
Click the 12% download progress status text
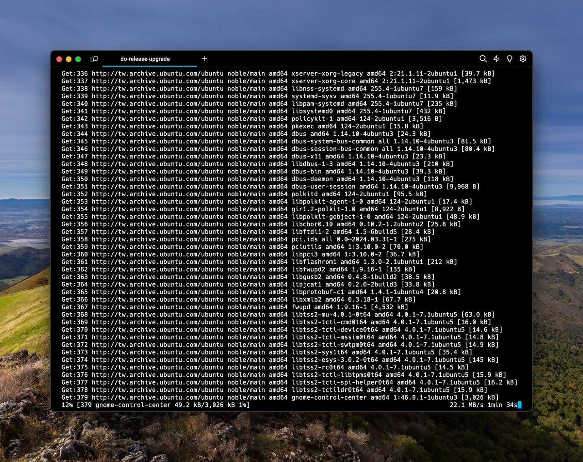67,405
